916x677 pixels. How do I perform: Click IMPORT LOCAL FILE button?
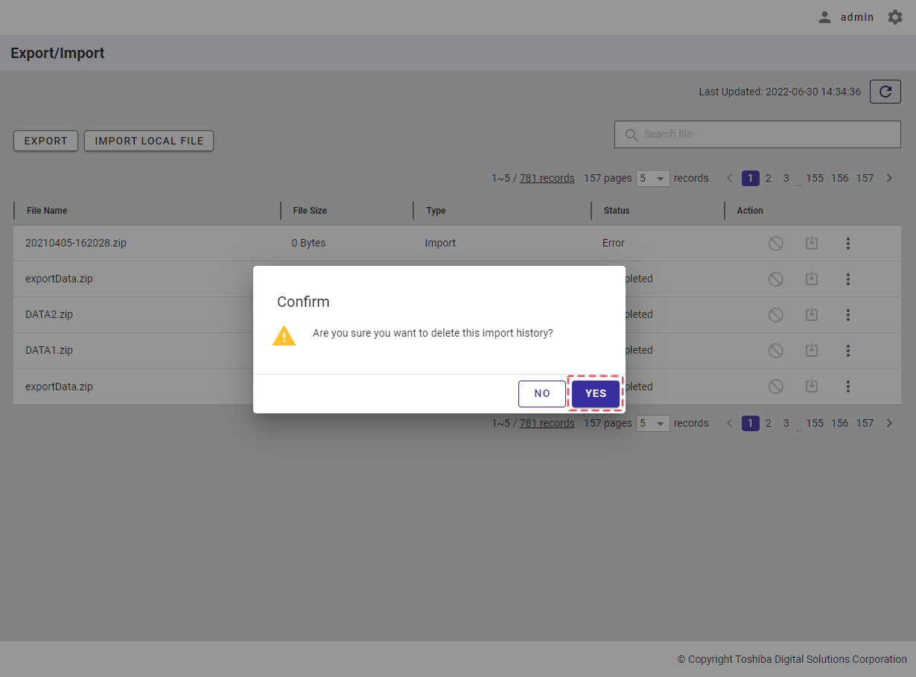point(149,141)
